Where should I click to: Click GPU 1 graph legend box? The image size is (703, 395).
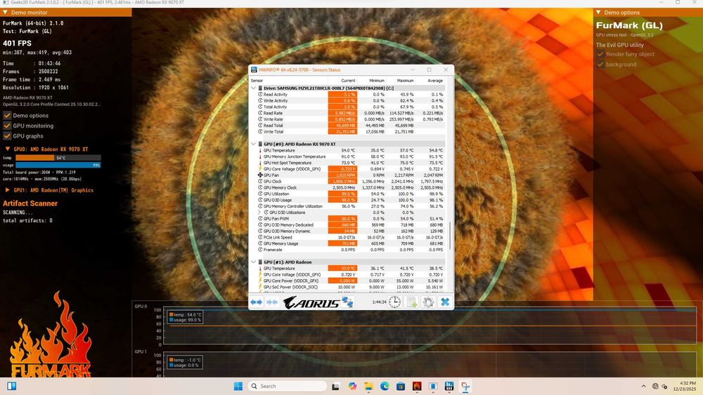[185, 362]
